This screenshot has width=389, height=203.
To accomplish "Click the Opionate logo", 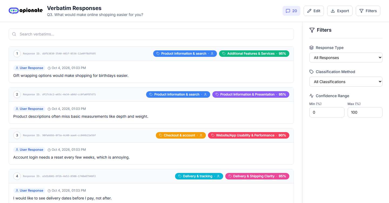I will click(x=26, y=11).
